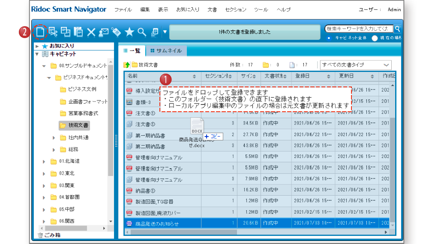The image size is (435, 244).
Task: Collapse the キャビネット tree node
Action: pos(37,54)
